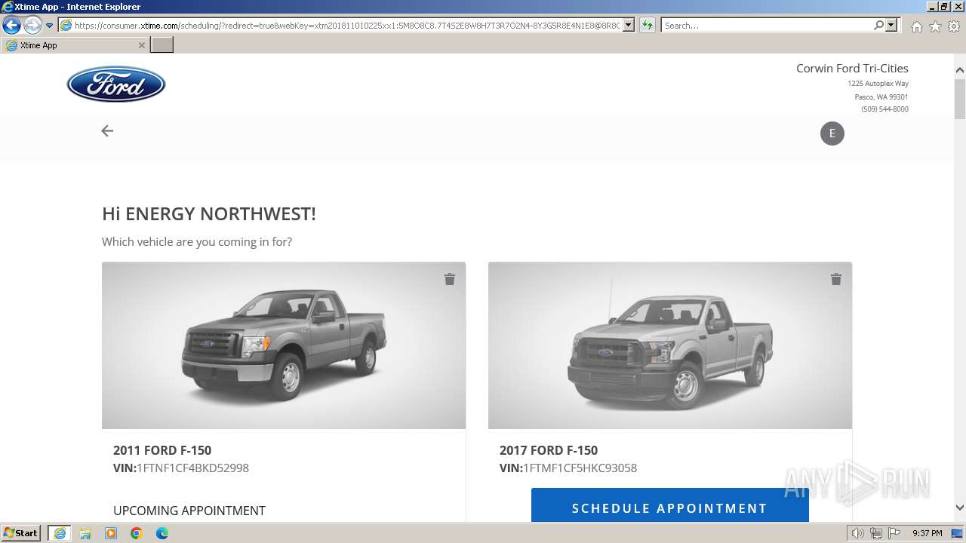Open Tools gear menu
This screenshot has height=543, width=966.
tap(954, 26)
